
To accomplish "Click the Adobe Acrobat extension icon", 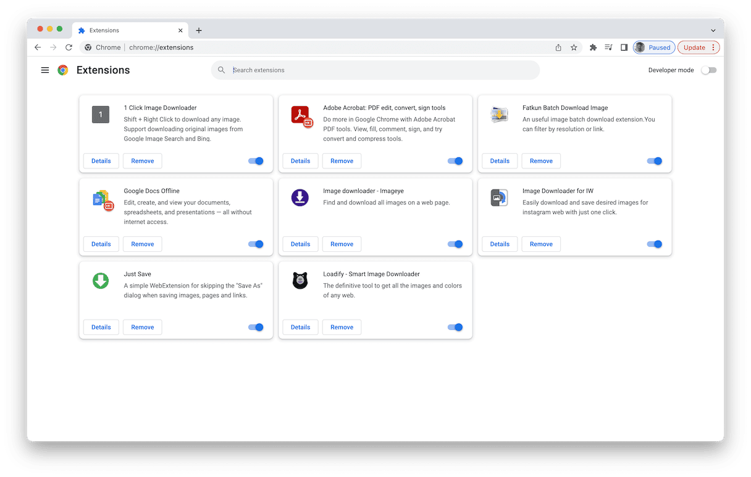I will pyautogui.click(x=301, y=116).
